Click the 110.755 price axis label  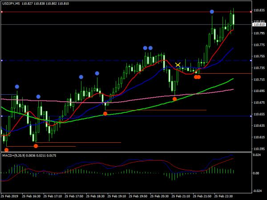(259, 56)
